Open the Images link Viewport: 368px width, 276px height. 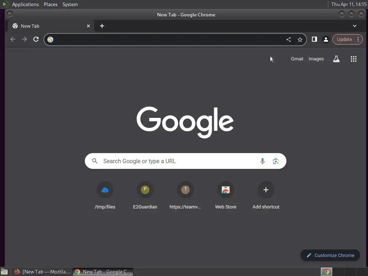click(316, 59)
